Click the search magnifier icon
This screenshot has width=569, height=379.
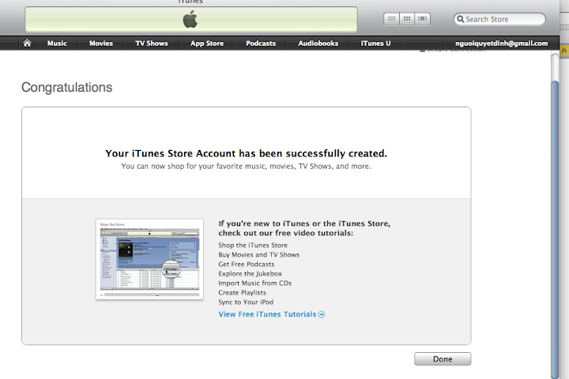pyautogui.click(x=460, y=19)
